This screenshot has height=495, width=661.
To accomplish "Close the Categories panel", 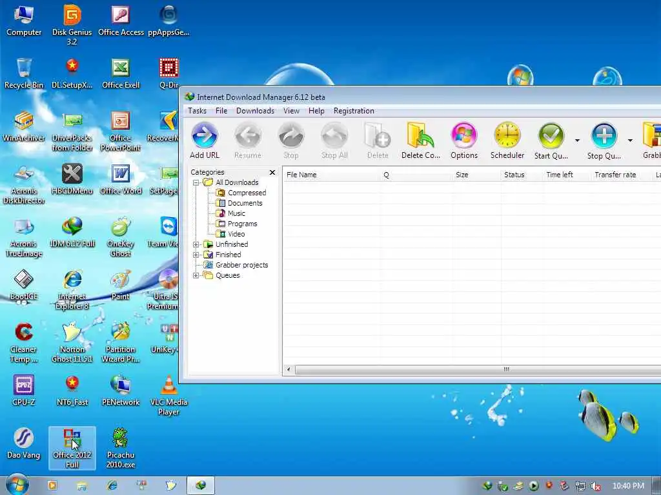I will pyautogui.click(x=272, y=172).
